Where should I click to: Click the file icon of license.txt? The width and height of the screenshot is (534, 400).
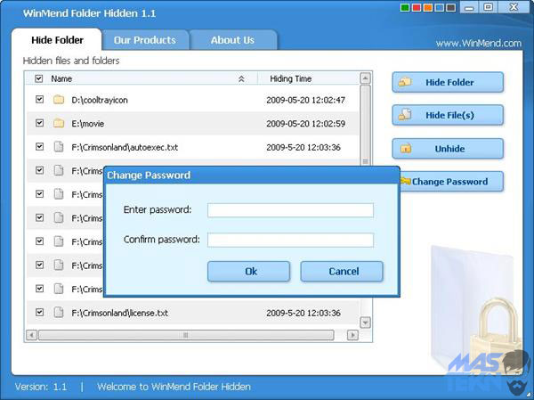point(59,313)
